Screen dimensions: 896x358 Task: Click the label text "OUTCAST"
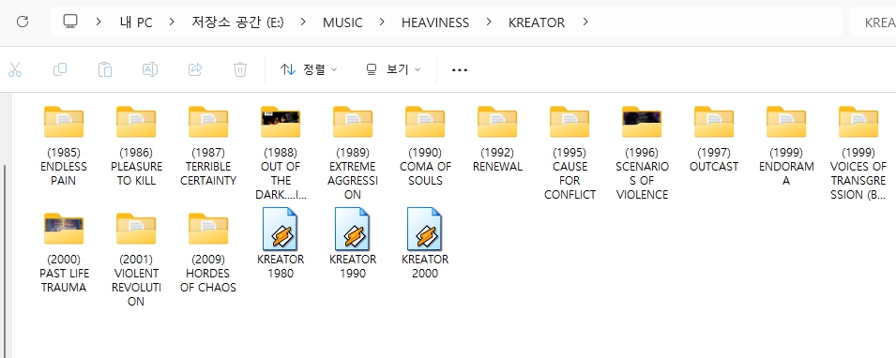[714, 167]
